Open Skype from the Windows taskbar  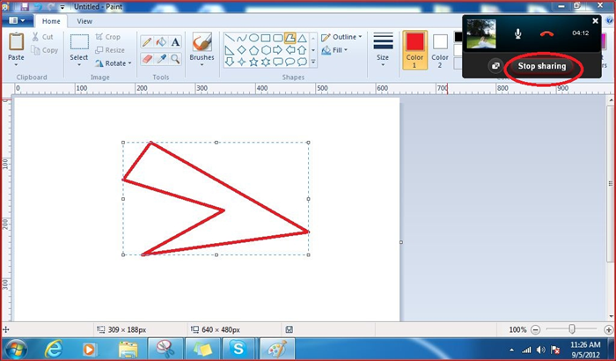pyautogui.click(x=238, y=349)
